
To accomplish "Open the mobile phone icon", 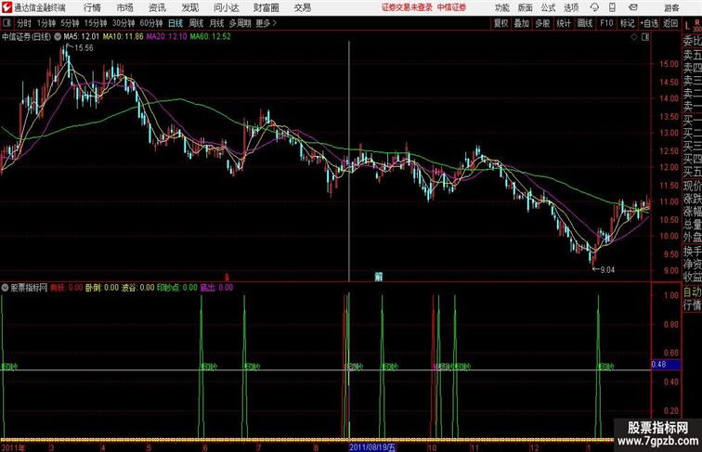I will (612, 7).
